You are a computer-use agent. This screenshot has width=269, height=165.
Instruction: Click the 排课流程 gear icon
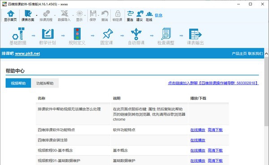[46, 14]
